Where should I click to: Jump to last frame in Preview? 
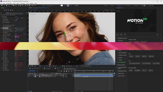click(x=12, y=10)
